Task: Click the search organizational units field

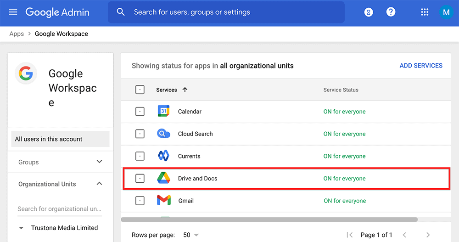Action: point(60,209)
